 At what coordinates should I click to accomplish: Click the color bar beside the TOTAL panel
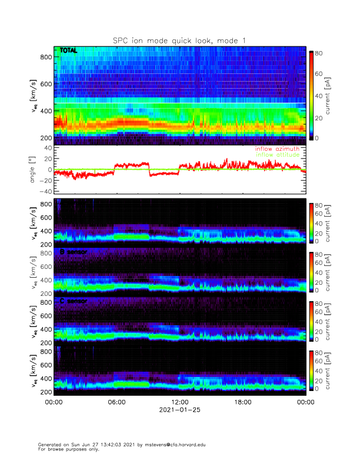click(311, 95)
